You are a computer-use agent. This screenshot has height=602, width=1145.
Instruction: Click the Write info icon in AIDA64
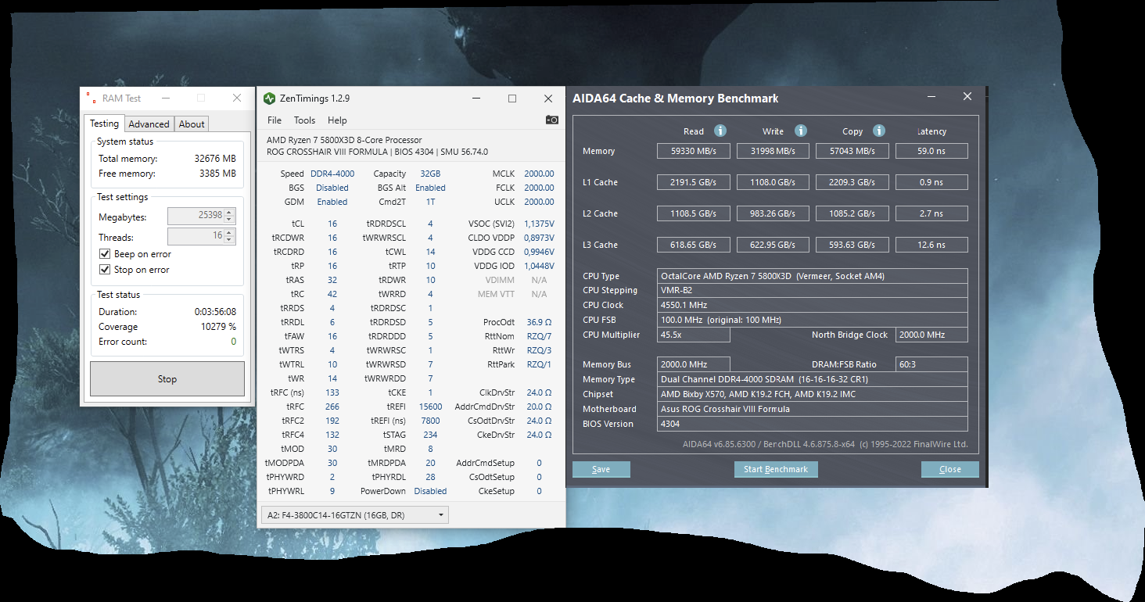[x=800, y=131]
